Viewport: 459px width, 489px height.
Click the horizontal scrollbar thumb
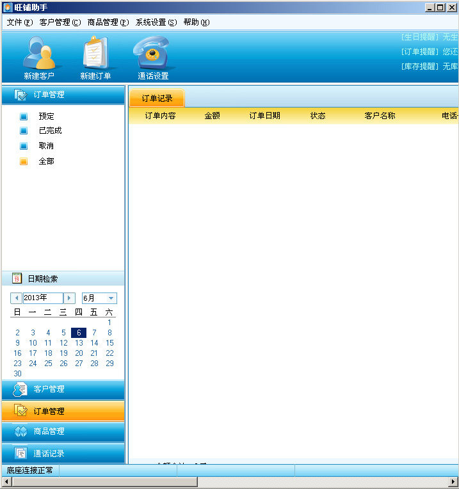point(105,482)
